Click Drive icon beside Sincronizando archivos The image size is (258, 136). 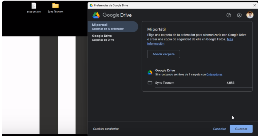point(150,72)
